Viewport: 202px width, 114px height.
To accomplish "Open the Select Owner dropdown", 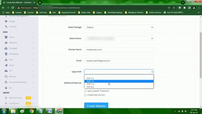I will click(119, 39).
